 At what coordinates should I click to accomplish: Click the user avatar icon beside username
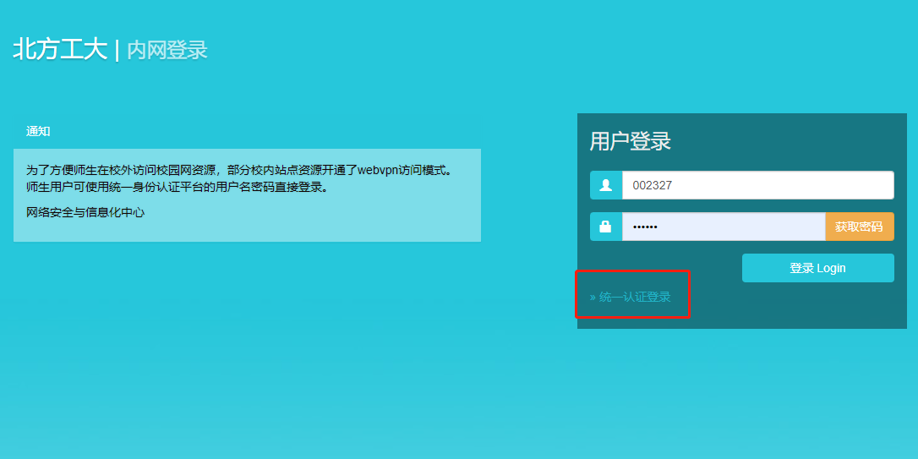[605, 185]
